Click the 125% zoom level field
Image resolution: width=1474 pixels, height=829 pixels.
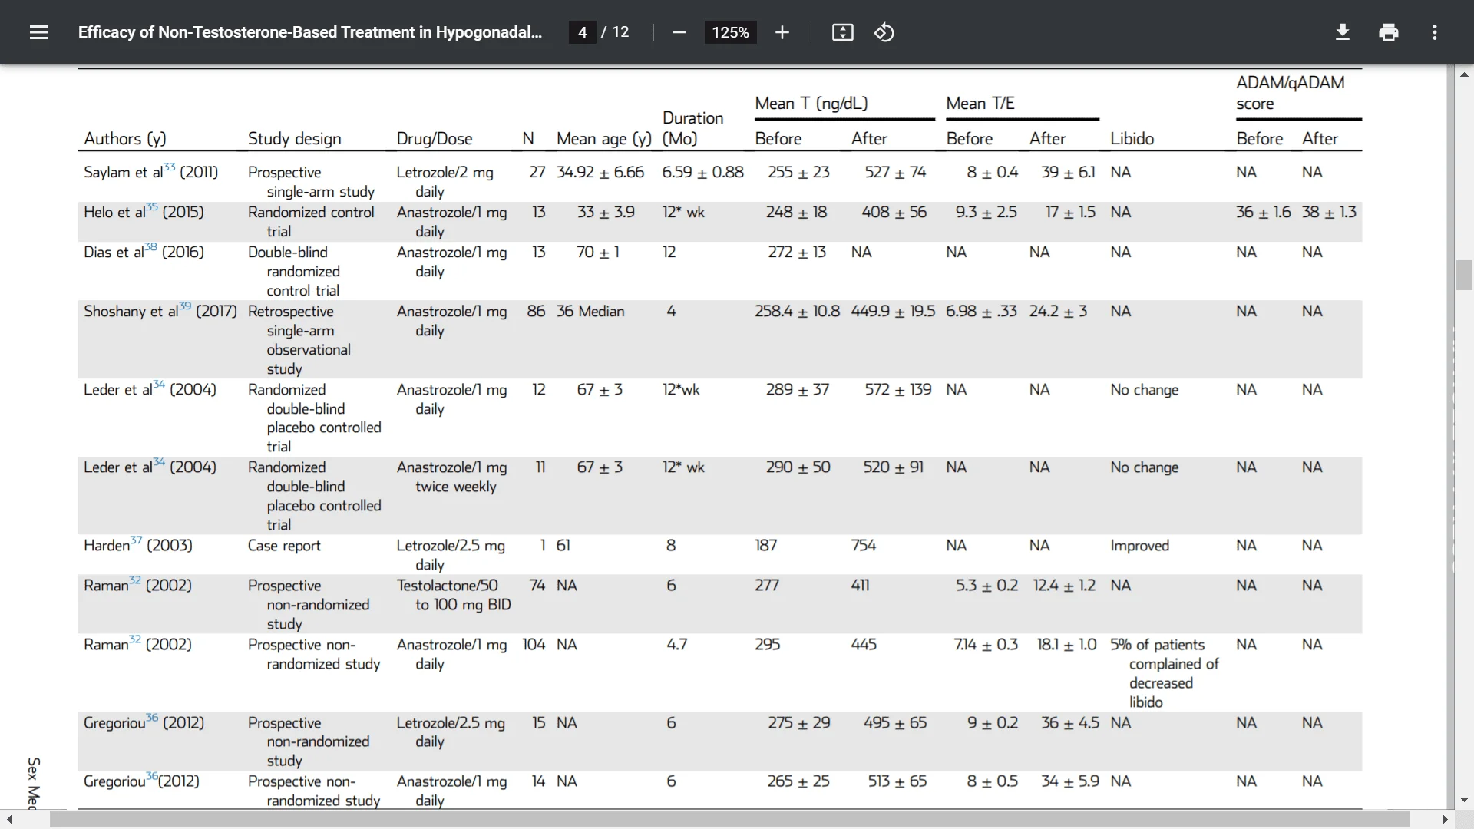point(730,32)
